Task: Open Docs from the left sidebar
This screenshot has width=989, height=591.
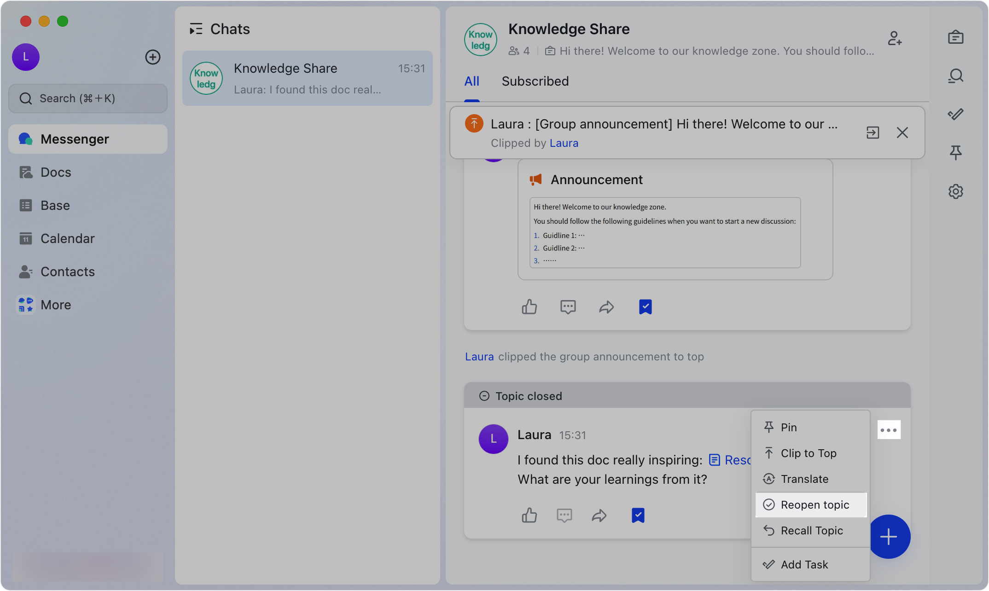Action: coord(56,172)
